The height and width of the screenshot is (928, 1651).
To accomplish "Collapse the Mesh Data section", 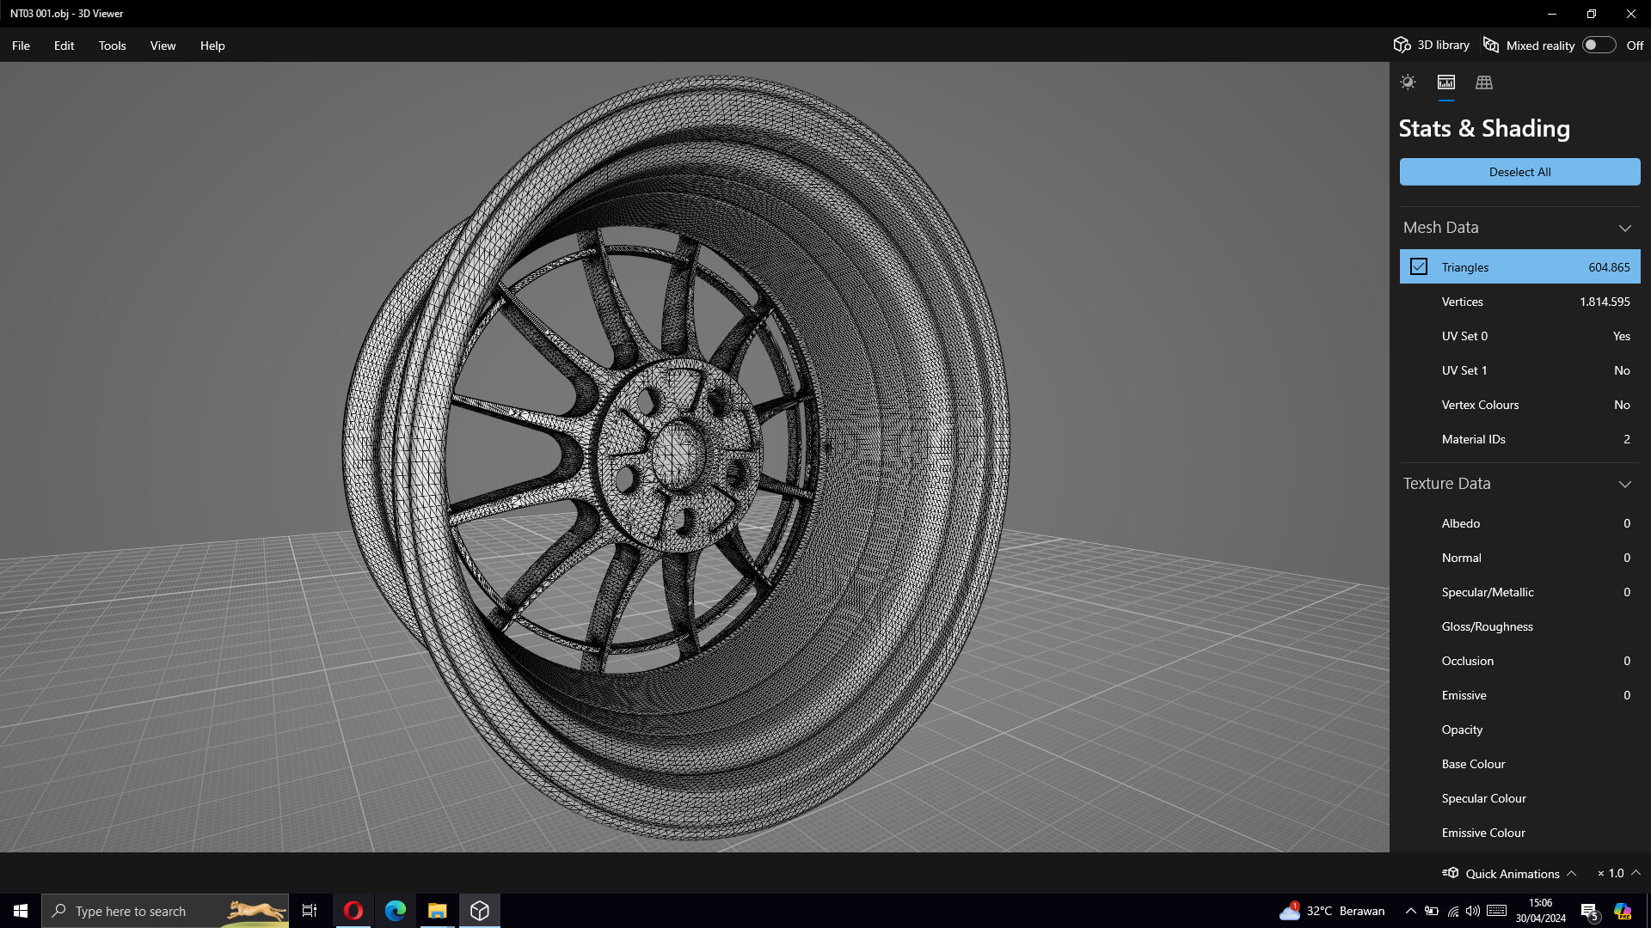I will click(x=1624, y=228).
